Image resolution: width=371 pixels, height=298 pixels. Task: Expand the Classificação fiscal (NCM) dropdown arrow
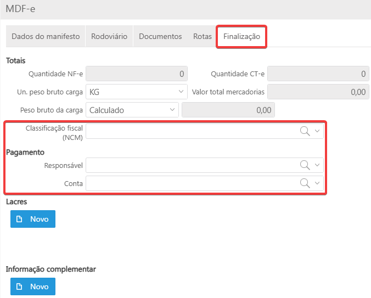tap(317, 131)
